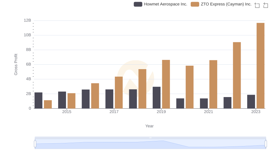Click the Gross Profit axis title
The height and width of the screenshot is (157, 272).
pyautogui.click(x=16, y=64)
